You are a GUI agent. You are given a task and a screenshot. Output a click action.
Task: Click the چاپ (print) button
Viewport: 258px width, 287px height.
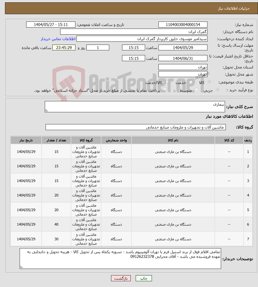point(144,278)
